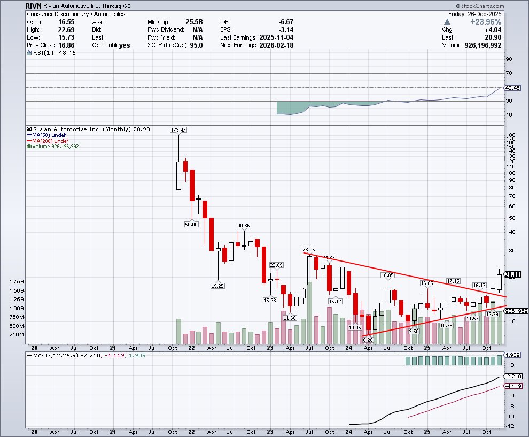Viewport: 529px width, 437px height.
Task: Click the RSI(14) 48.46 label
Action: 55,52
